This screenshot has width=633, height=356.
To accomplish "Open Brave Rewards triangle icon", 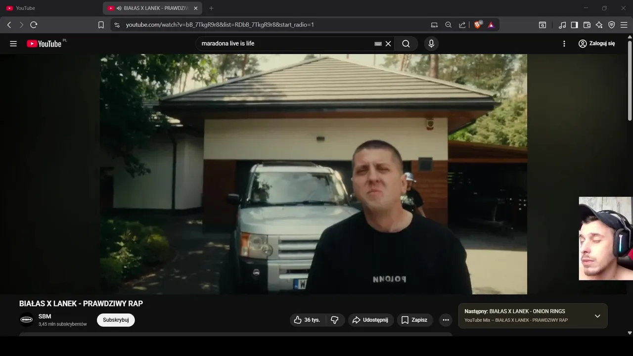I will 491,25.
